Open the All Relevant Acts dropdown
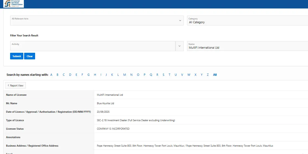 [x=97, y=21]
